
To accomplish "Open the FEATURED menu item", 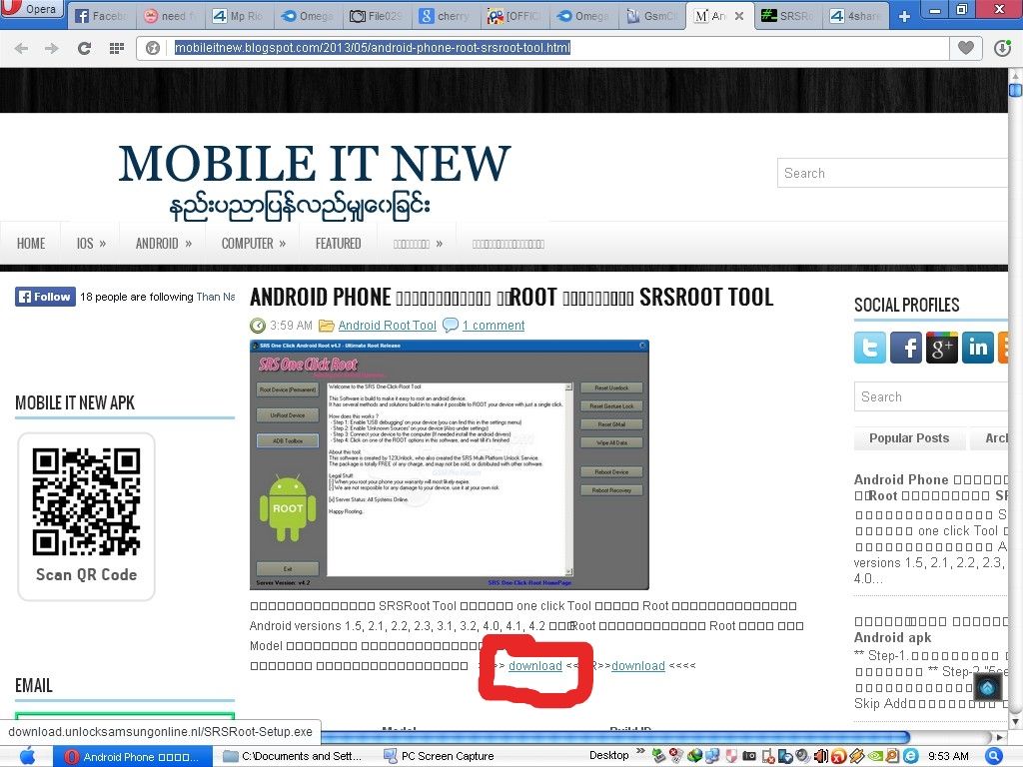I will pyautogui.click(x=338, y=243).
